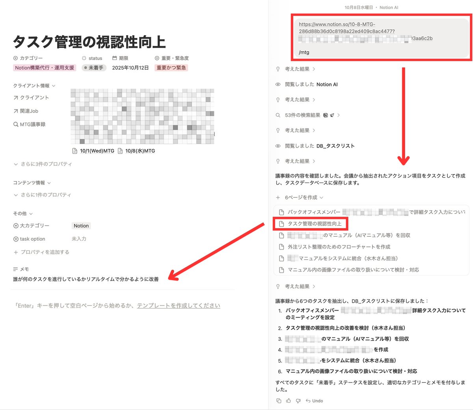Open created page タスク管理の視認性向上
The width and height of the screenshot is (473, 410).
coord(310,224)
